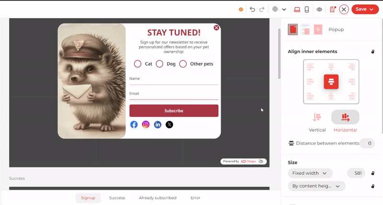Switch to desktop preview icon
The width and height of the screenshot is (383, 205).
pyautogui.click(x=297, y=9)
